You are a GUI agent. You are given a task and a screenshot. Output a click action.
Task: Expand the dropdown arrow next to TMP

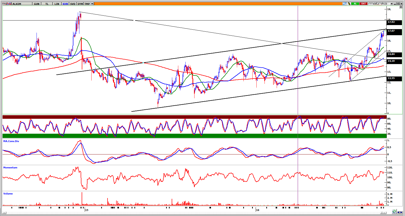92,4
